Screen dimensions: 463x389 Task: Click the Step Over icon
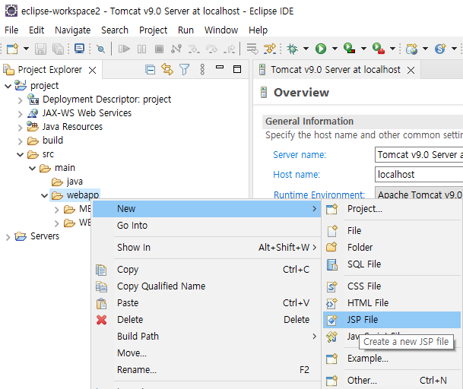point(211,49)
